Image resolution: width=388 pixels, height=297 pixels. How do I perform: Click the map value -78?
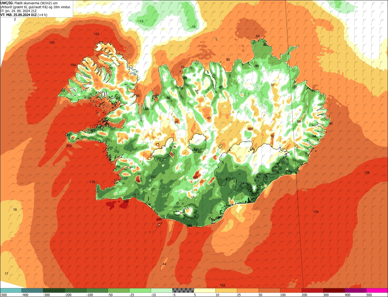168,98
